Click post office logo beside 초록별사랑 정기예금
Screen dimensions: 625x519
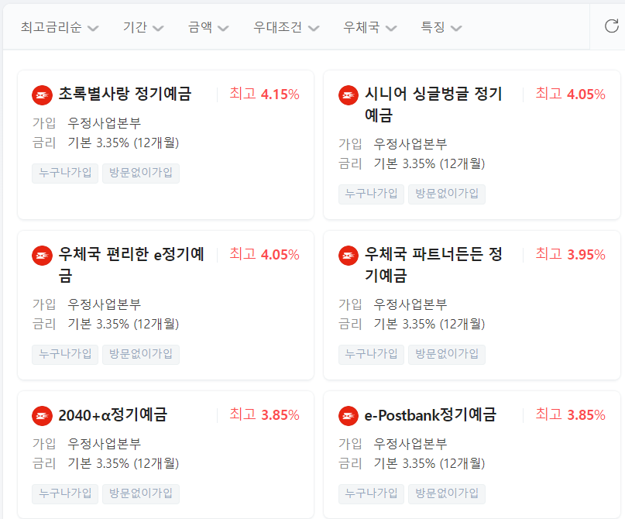[43, 95]
